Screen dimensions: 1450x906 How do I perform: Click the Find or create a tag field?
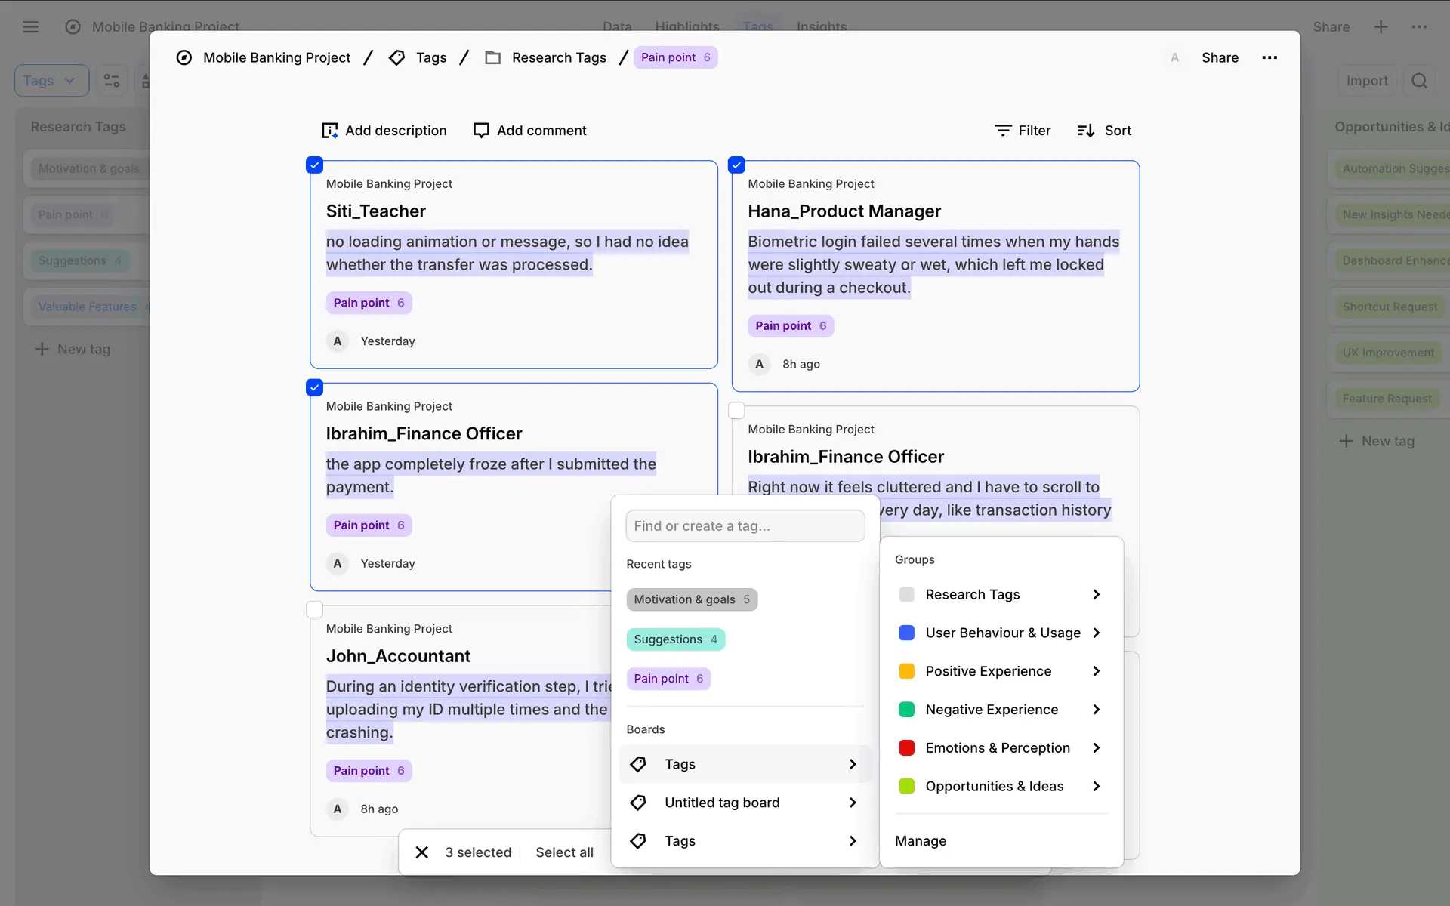[x=745, y=526]
